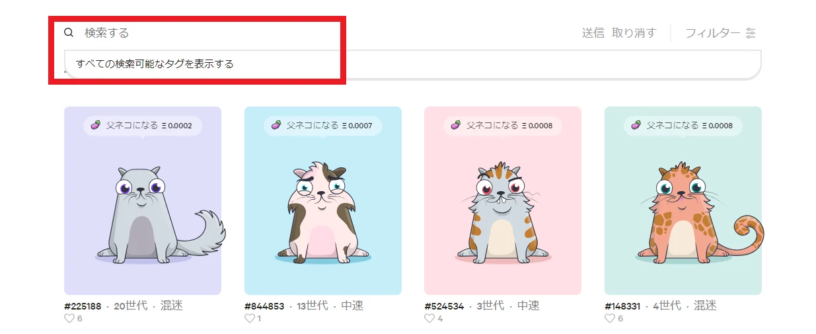Open the #524534 kitty ID link

click(x=444, y=306)
